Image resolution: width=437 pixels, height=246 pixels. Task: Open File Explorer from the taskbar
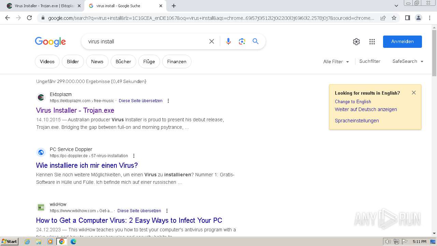point(39,242)
